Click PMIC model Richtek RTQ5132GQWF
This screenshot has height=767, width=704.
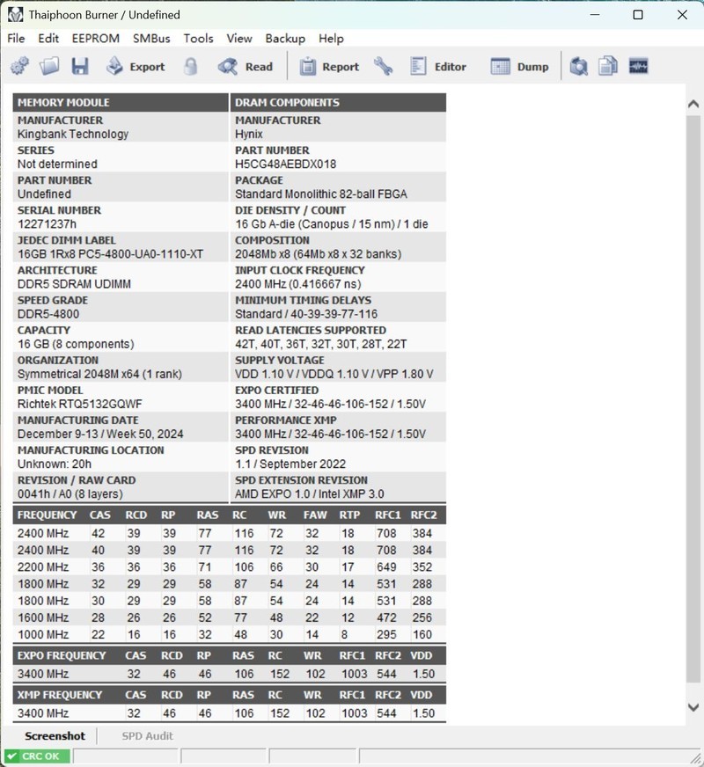[x=80, y=404]
